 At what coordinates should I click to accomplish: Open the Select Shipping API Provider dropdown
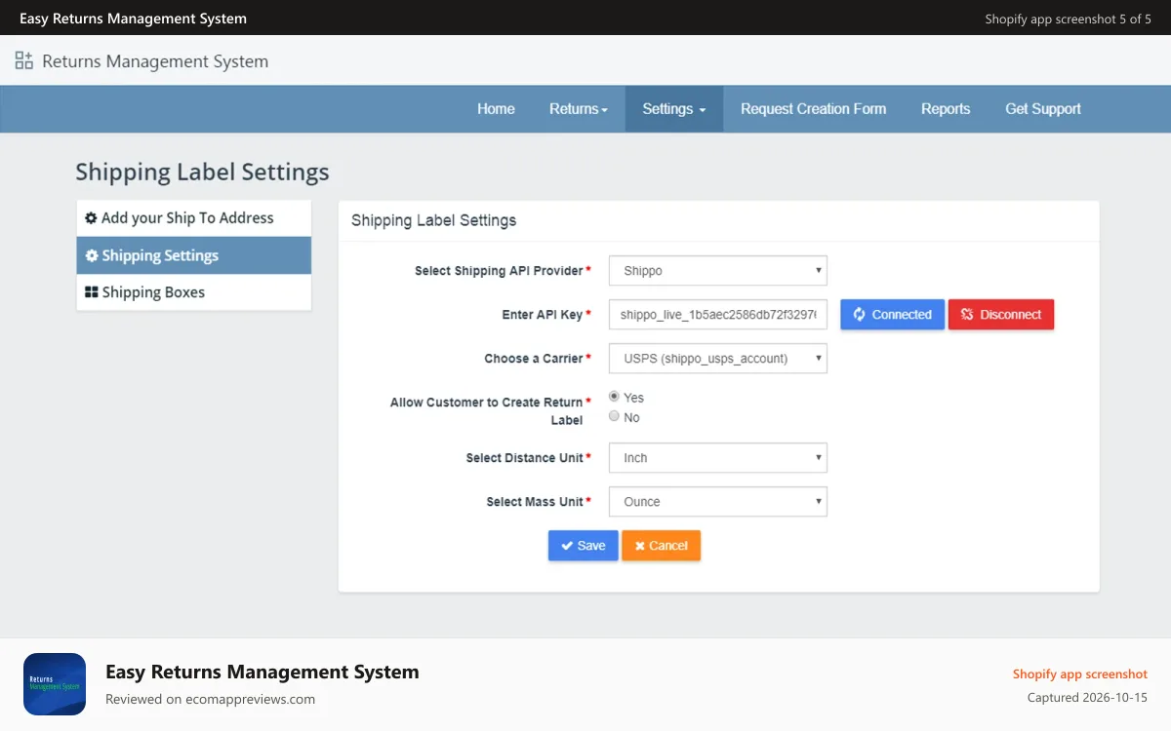(x=718, y=271)
